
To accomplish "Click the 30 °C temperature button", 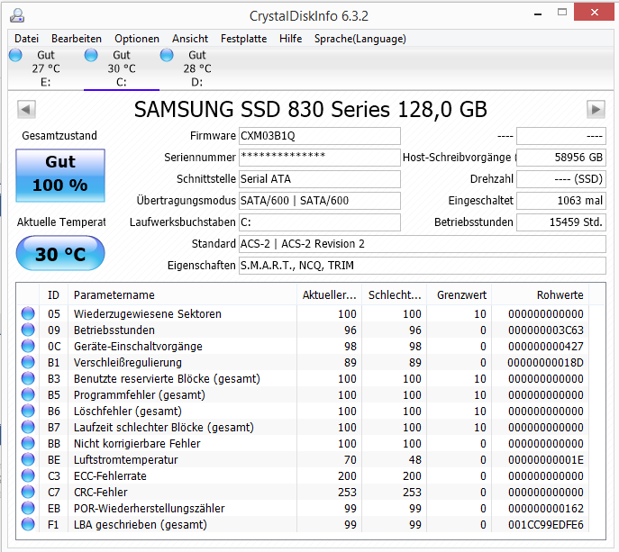I will pyautogui.click(x=60, y=253).
